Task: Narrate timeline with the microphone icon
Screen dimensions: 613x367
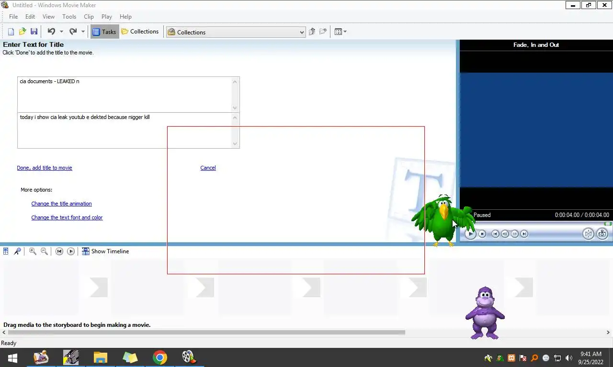Action: 17,251
